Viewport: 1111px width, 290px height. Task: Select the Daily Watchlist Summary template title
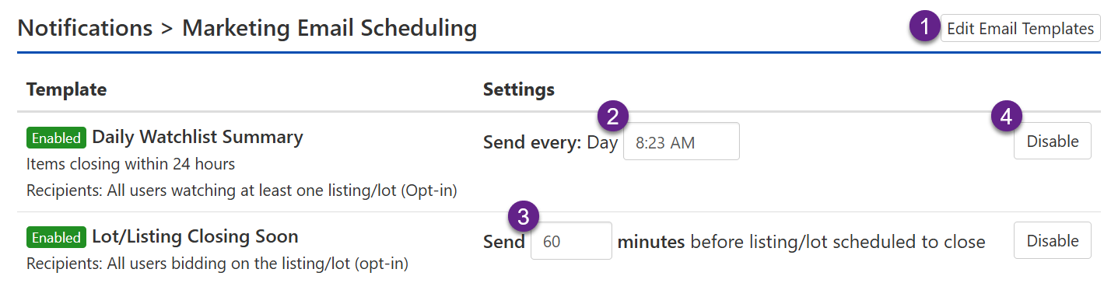tap(198, 137)
